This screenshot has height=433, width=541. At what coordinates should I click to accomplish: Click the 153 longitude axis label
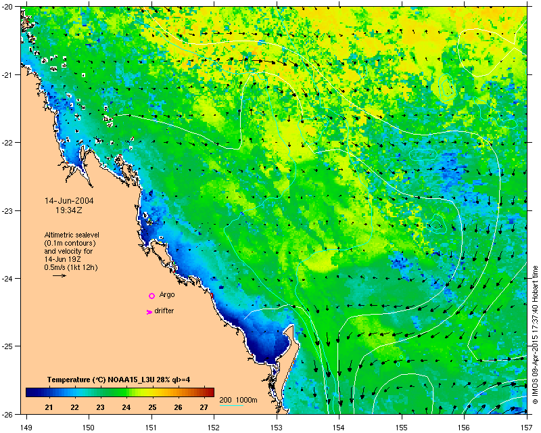tap(277, 428)
